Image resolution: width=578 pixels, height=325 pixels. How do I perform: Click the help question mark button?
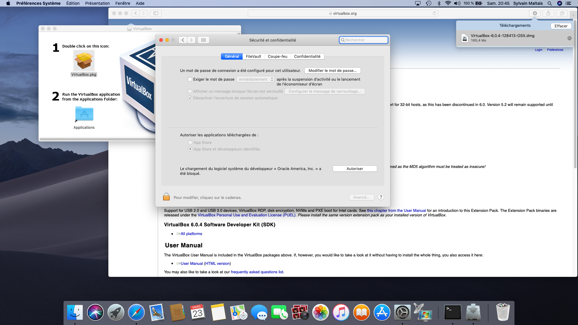point(381,197)
